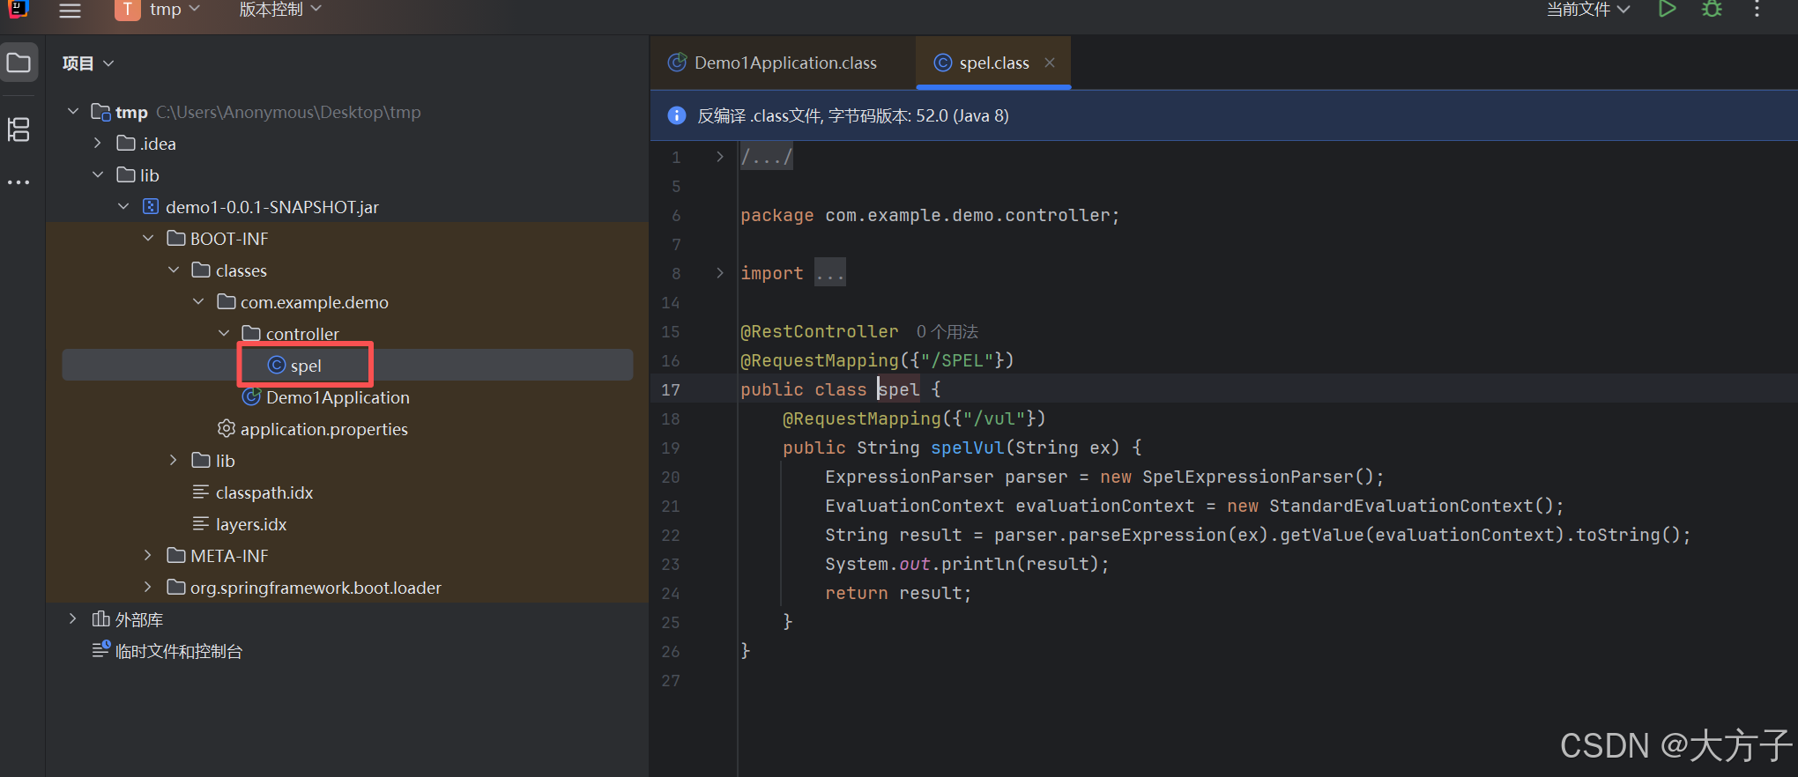Collapse the classes folder
Viewport: 1798px width, 777px height.
pyautogui.click(x=174, y=270)
